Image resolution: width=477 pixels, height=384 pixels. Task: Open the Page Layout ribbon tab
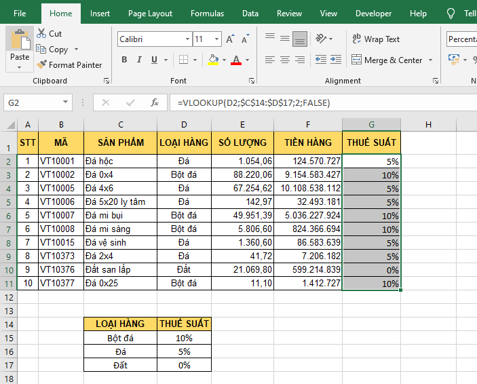click(x=150, y=14)
